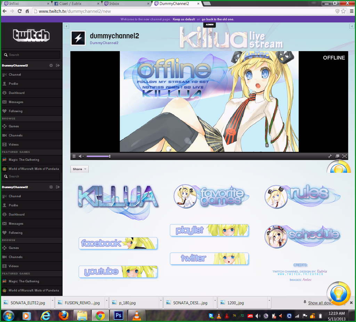The image size is (356, 322).
Task: Open Chrome menu hamburger button
Action: (352, 11)
